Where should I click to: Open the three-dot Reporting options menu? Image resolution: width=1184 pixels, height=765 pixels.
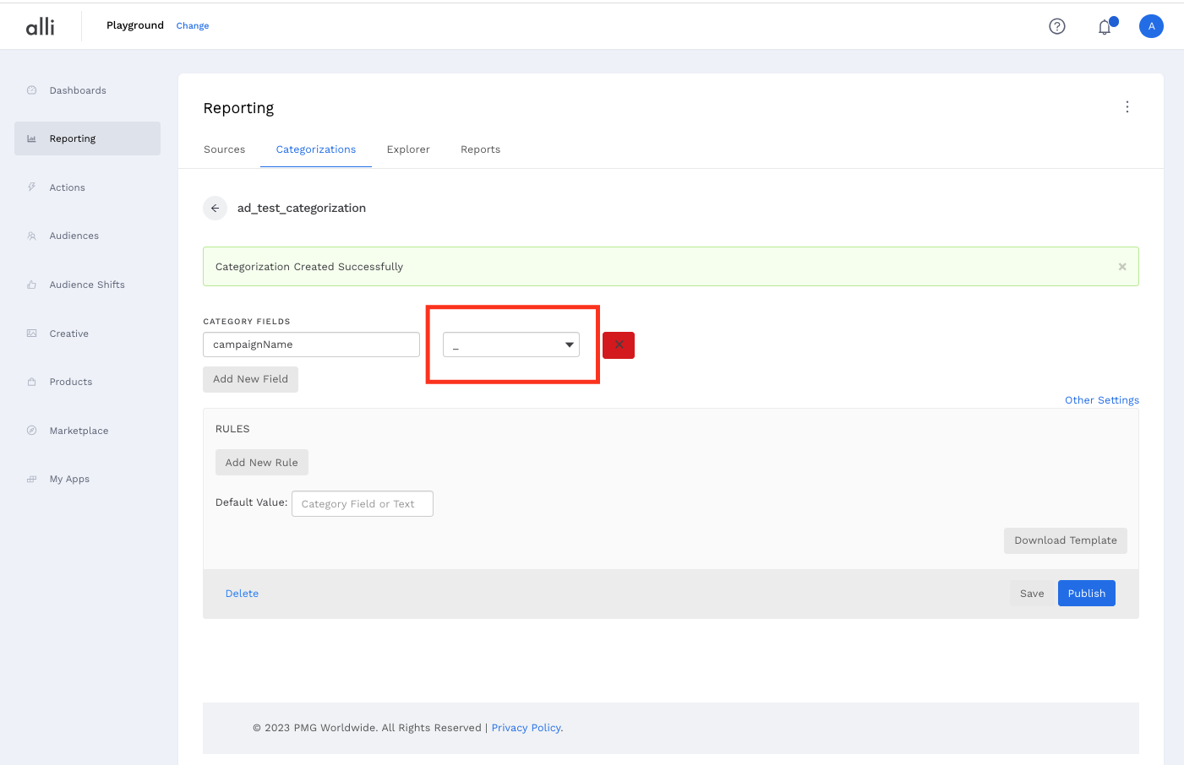point(1127,107)
